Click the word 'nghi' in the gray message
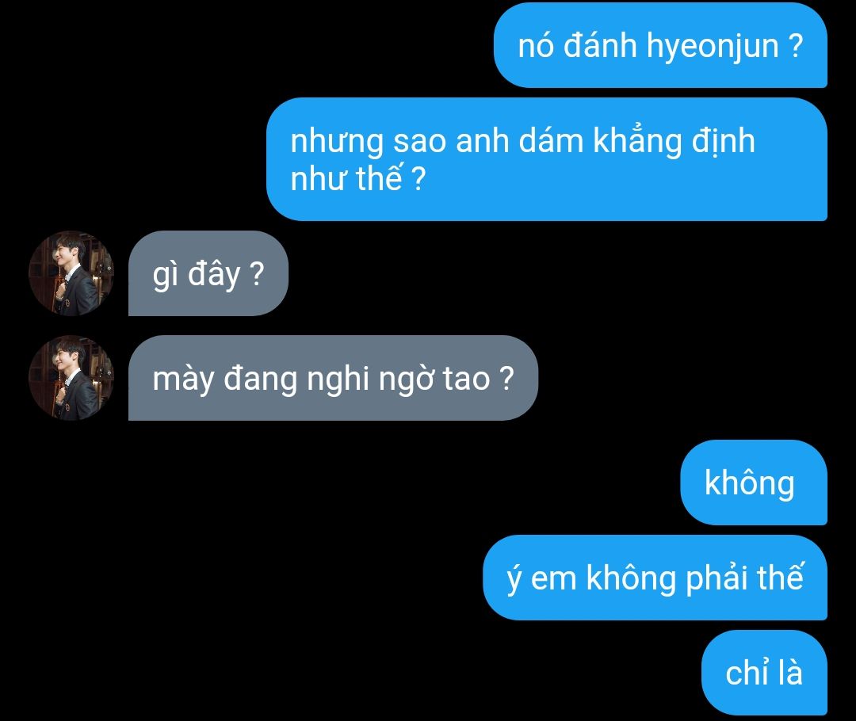The image size is (856, 721). pyautogui.click(x=338, y=380)
